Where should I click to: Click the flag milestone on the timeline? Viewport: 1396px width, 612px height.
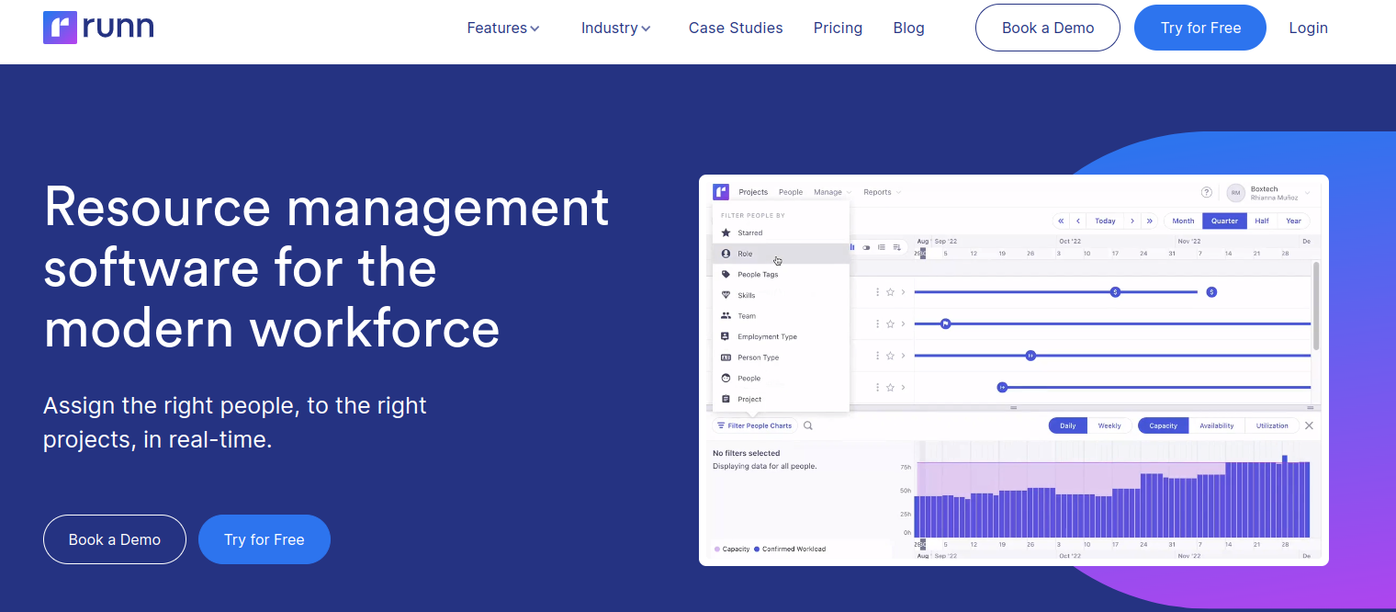point(945,323)
